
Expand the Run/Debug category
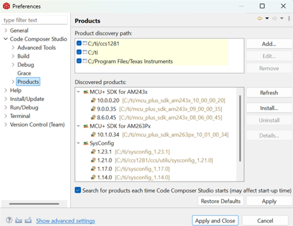6,107
